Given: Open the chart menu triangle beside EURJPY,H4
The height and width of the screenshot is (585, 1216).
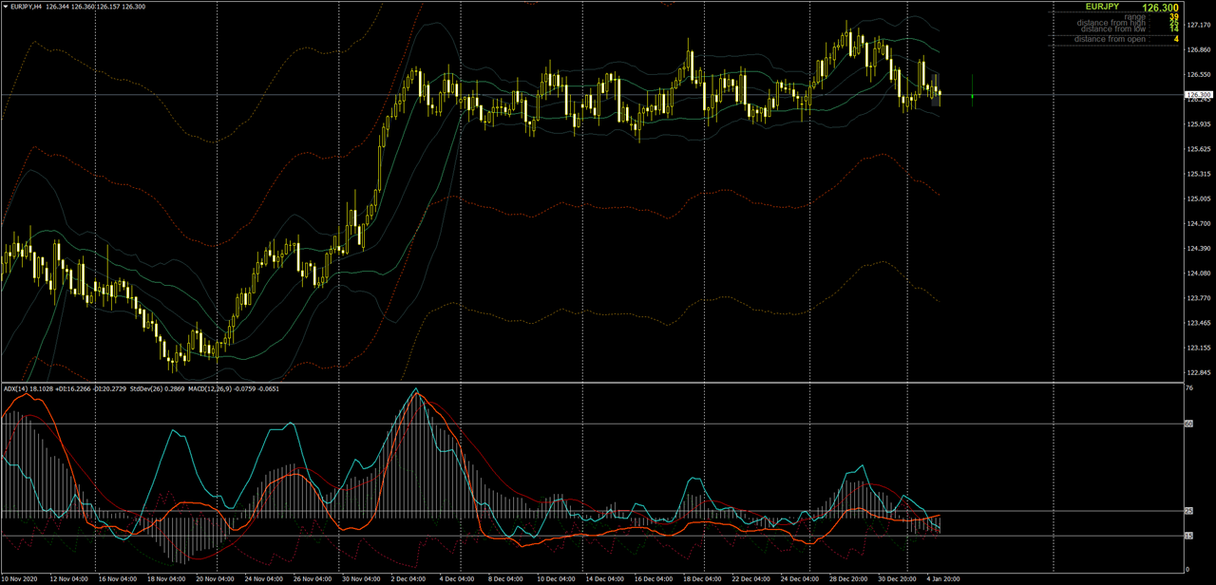Looking at the screenshot, I should coord(5,7).
